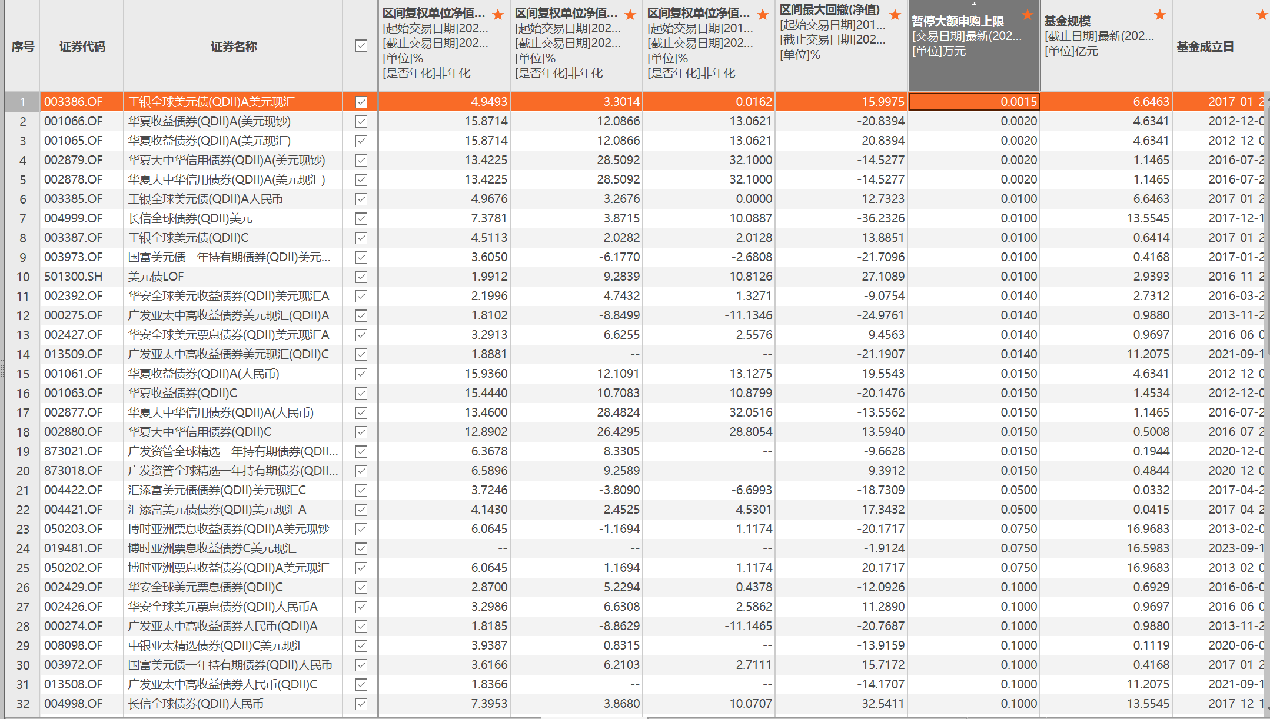Viewport: 1270px width, 719px height.
Task: Uncheck the checkbox for 长信全球债券(QDII)人民币
Action: click(360, 703)
